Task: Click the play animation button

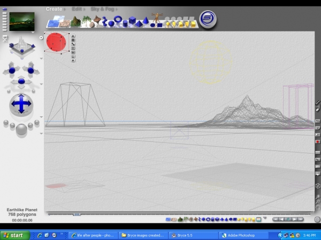Action: pyautogui.click(x=294, y=219)
